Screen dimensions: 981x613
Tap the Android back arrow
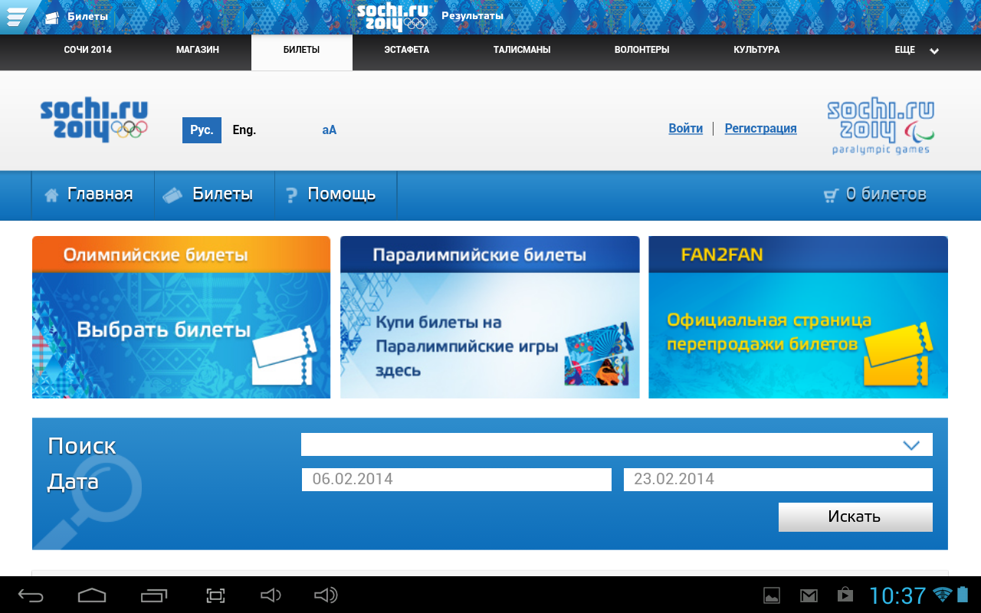pos(31,595)
